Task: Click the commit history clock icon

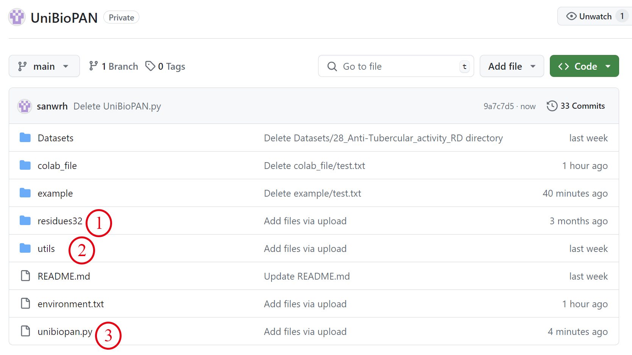Action: pyautogui.click(x=552, y=106)
